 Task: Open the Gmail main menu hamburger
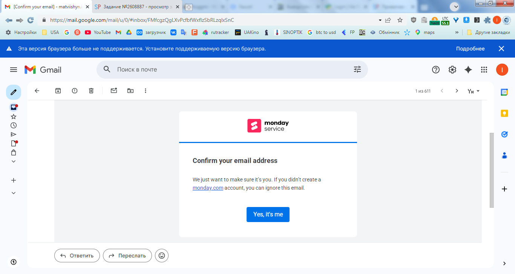(x=14, y=70)
